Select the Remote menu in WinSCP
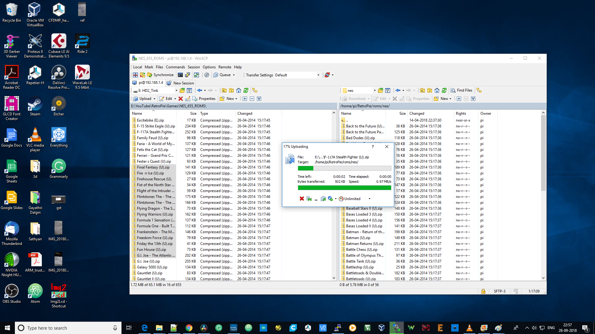The height and width of the screenshot is (334, 595). (224, 67)
